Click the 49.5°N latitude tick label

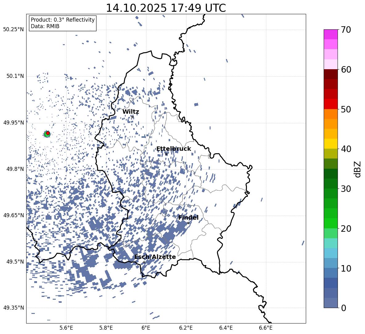tap(15, 262)
